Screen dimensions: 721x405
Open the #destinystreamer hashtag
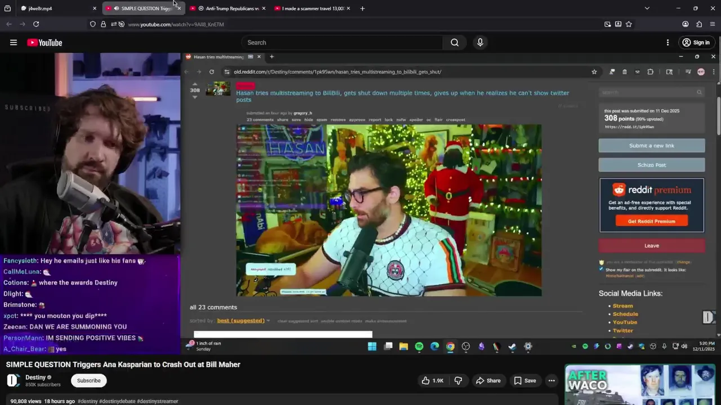[158, 402]
